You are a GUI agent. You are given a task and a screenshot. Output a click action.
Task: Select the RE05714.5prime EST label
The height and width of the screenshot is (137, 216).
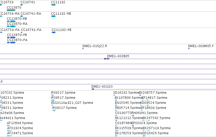pos(128,108)
